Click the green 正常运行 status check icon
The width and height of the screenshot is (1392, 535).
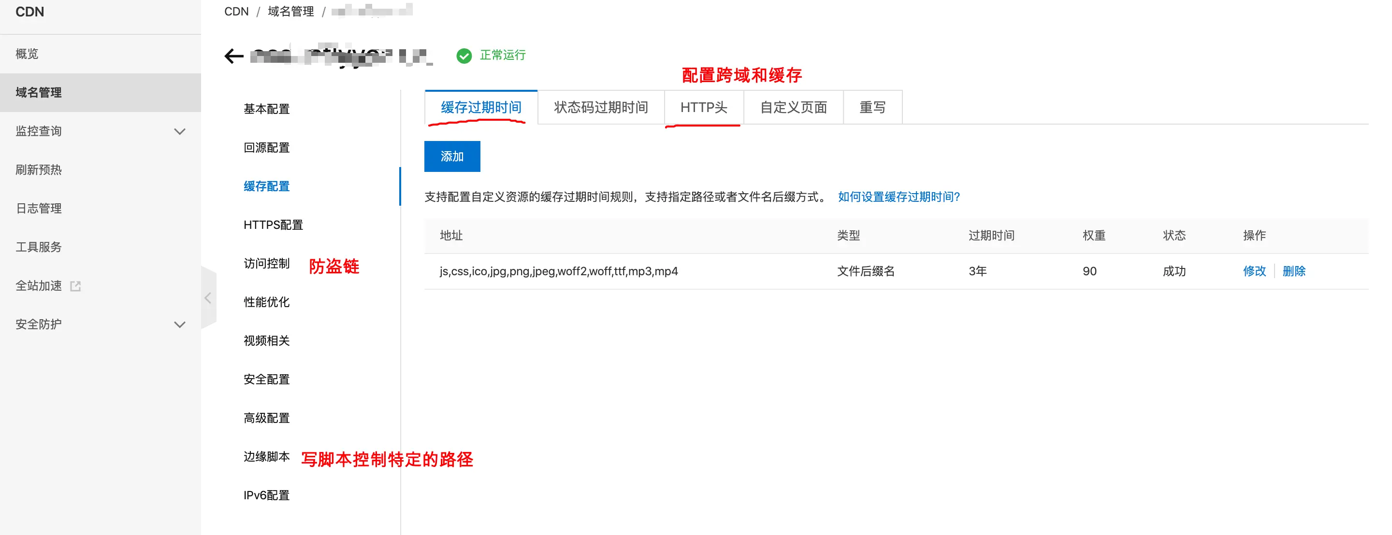click(464, 56)
